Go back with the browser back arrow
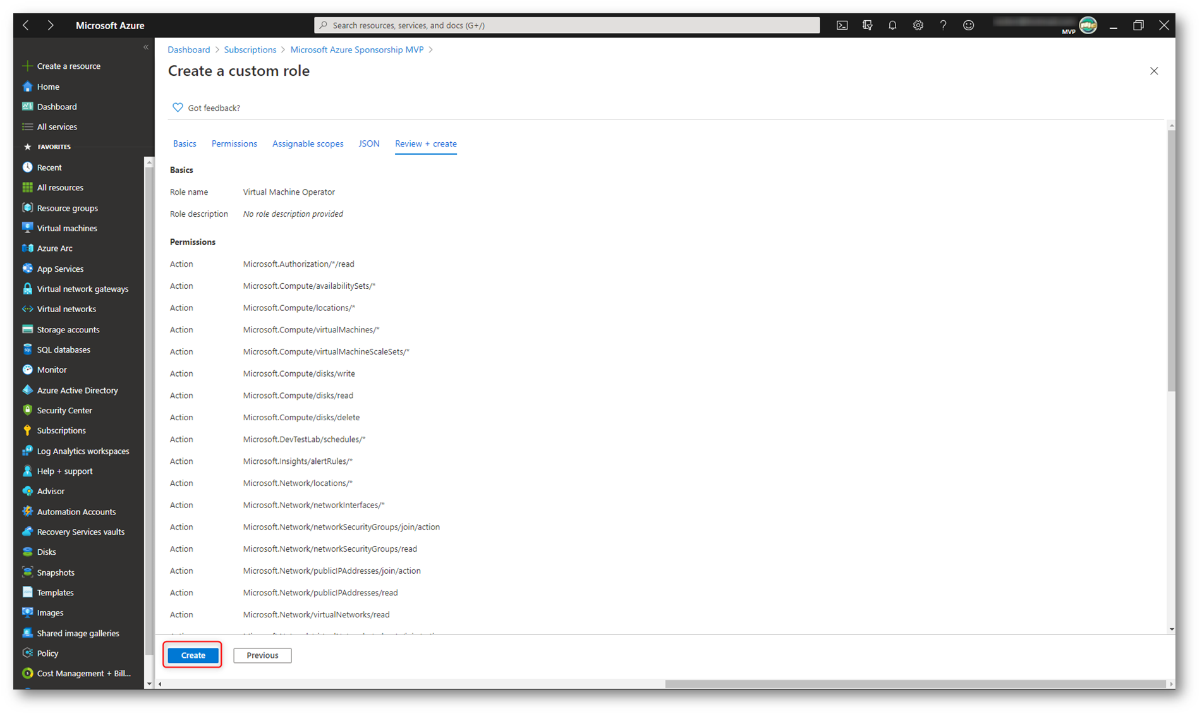Screen dimensions: 1202x716 26,25
